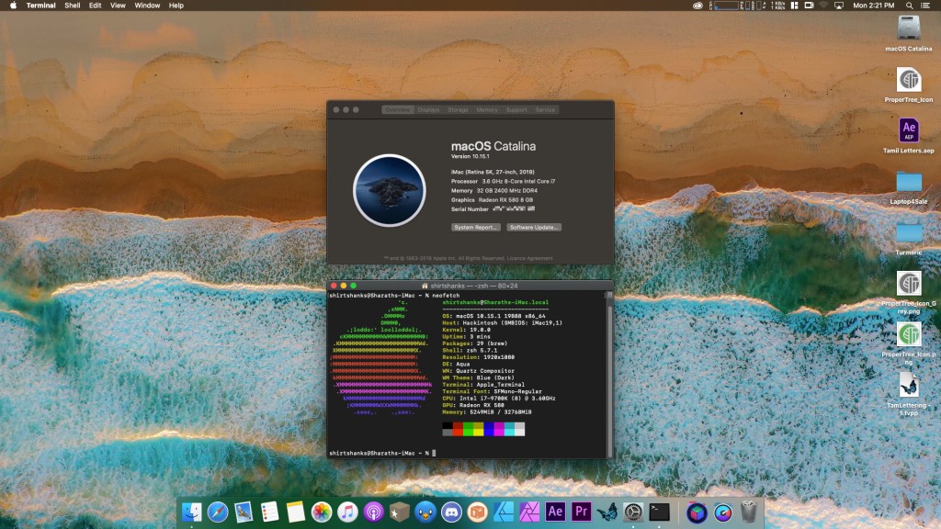Viewport: 941px width, 529px height.
Task: Open Discord from the dock
Action: (x=451, y=512)
